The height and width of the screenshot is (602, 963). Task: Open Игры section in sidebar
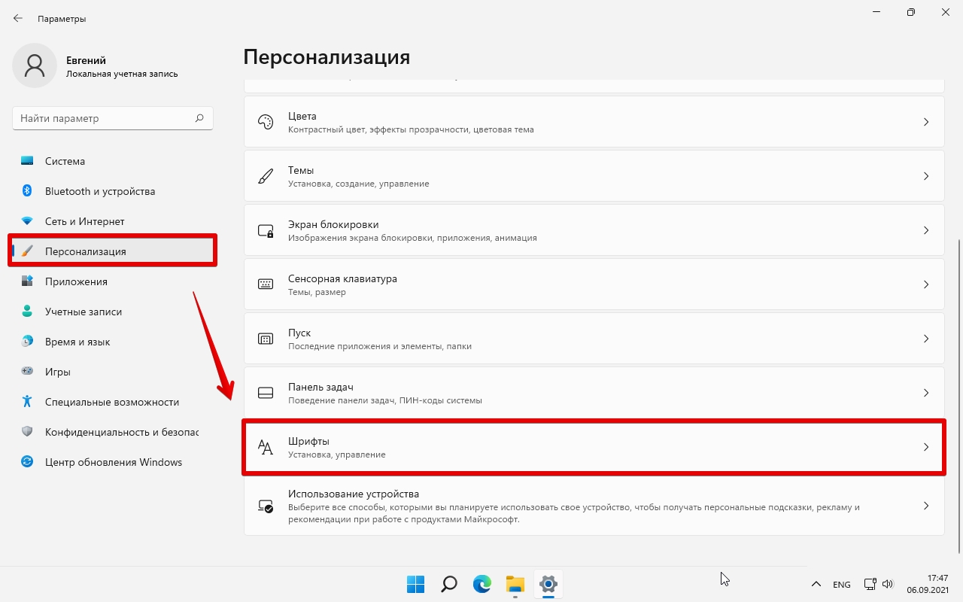[113, 372]
